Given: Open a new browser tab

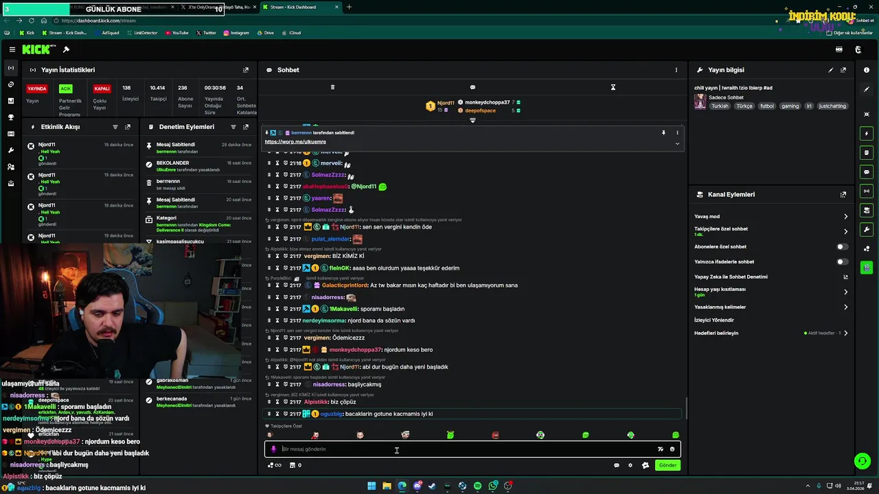Looking at the screenshot, I should click(349, 7).
